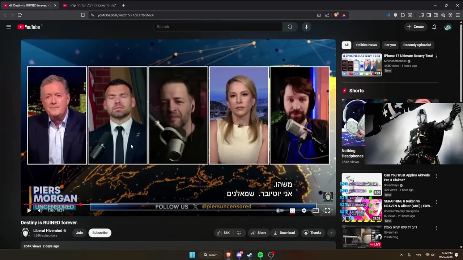This screenshot has width=463, height=260.
Task: Open browser extensions puzzle icon
Action: (403, 15)
